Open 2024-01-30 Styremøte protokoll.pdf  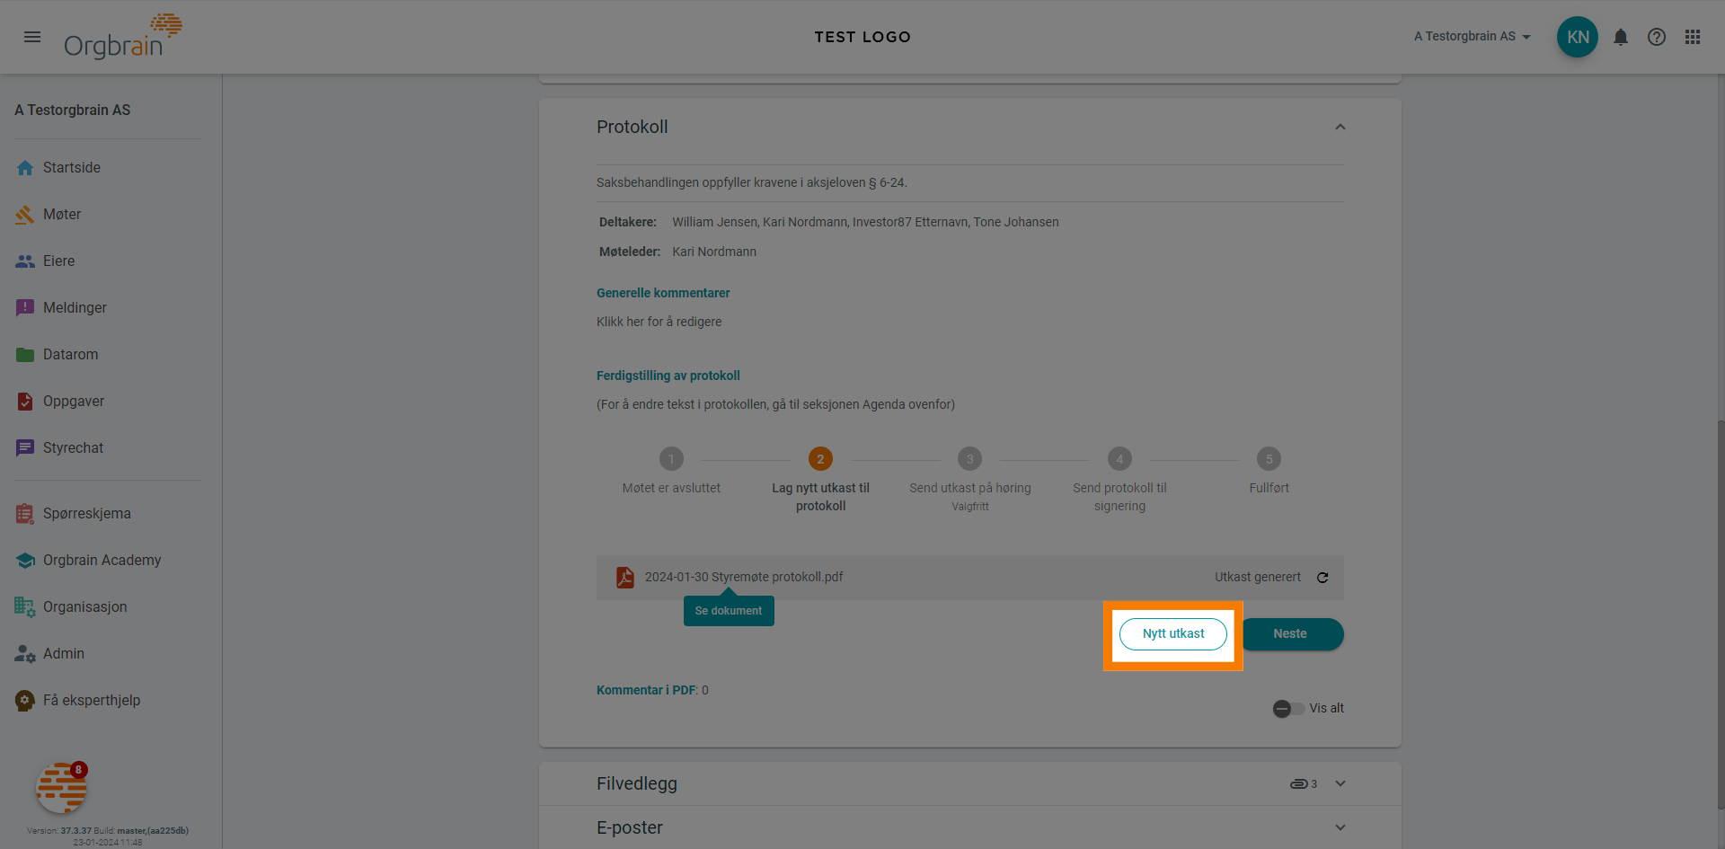tap(744, 577)
